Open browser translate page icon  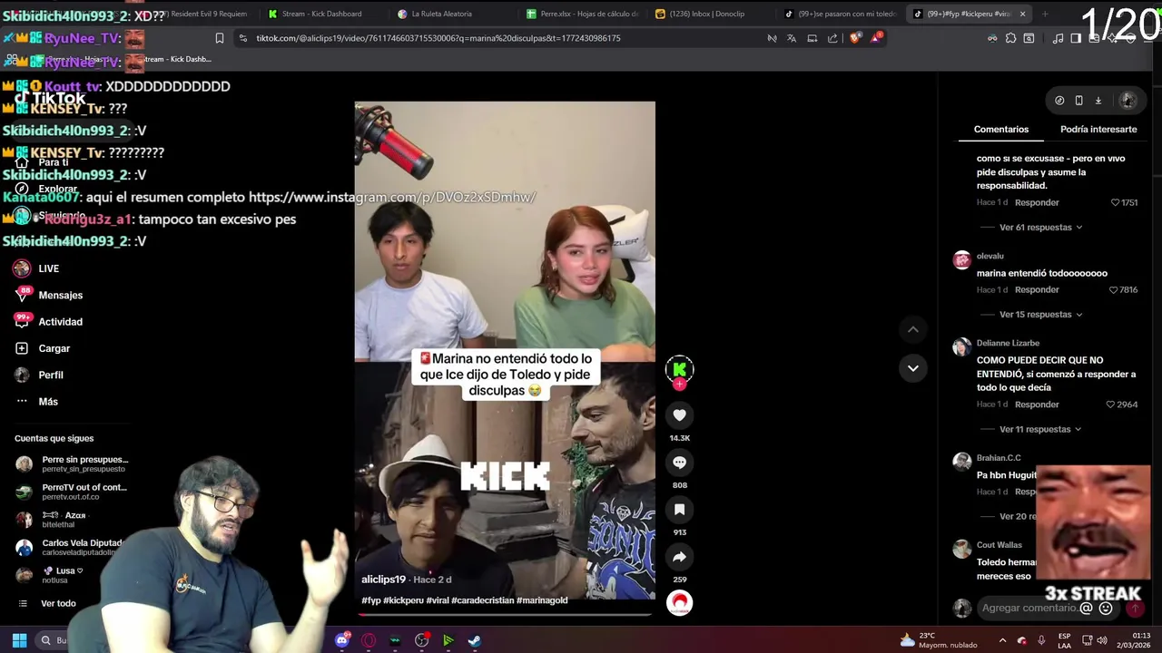coord(792,38)
